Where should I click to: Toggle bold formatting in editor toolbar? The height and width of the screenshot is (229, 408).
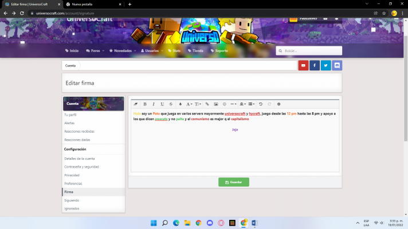coord(145,104)
